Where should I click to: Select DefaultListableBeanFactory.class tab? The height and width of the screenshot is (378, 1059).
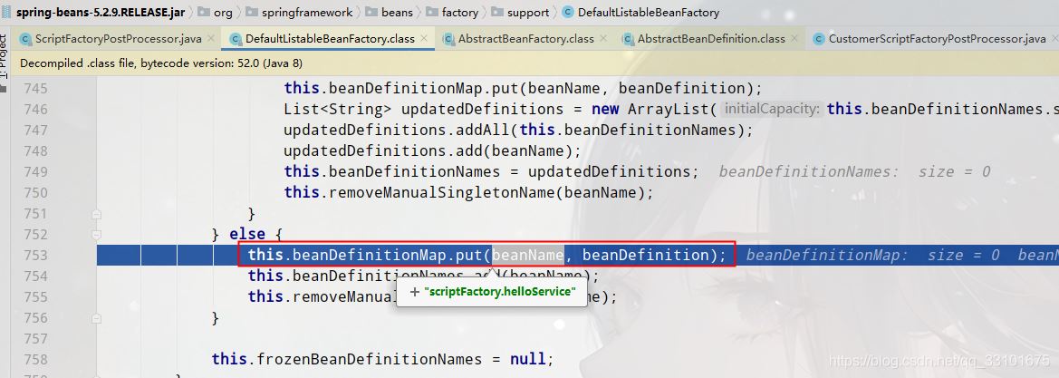pos(330,39)
